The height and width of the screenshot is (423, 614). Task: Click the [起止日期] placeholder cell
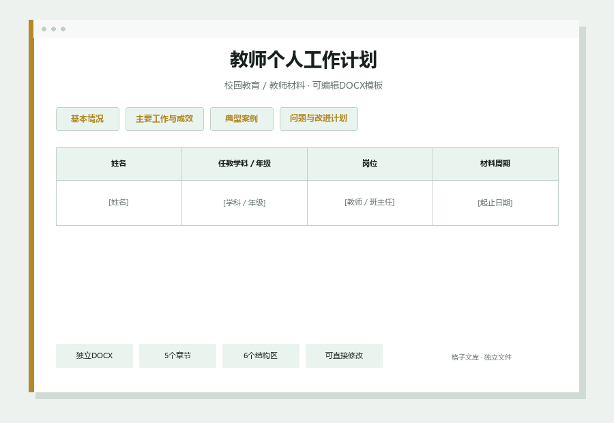(495, 203)
